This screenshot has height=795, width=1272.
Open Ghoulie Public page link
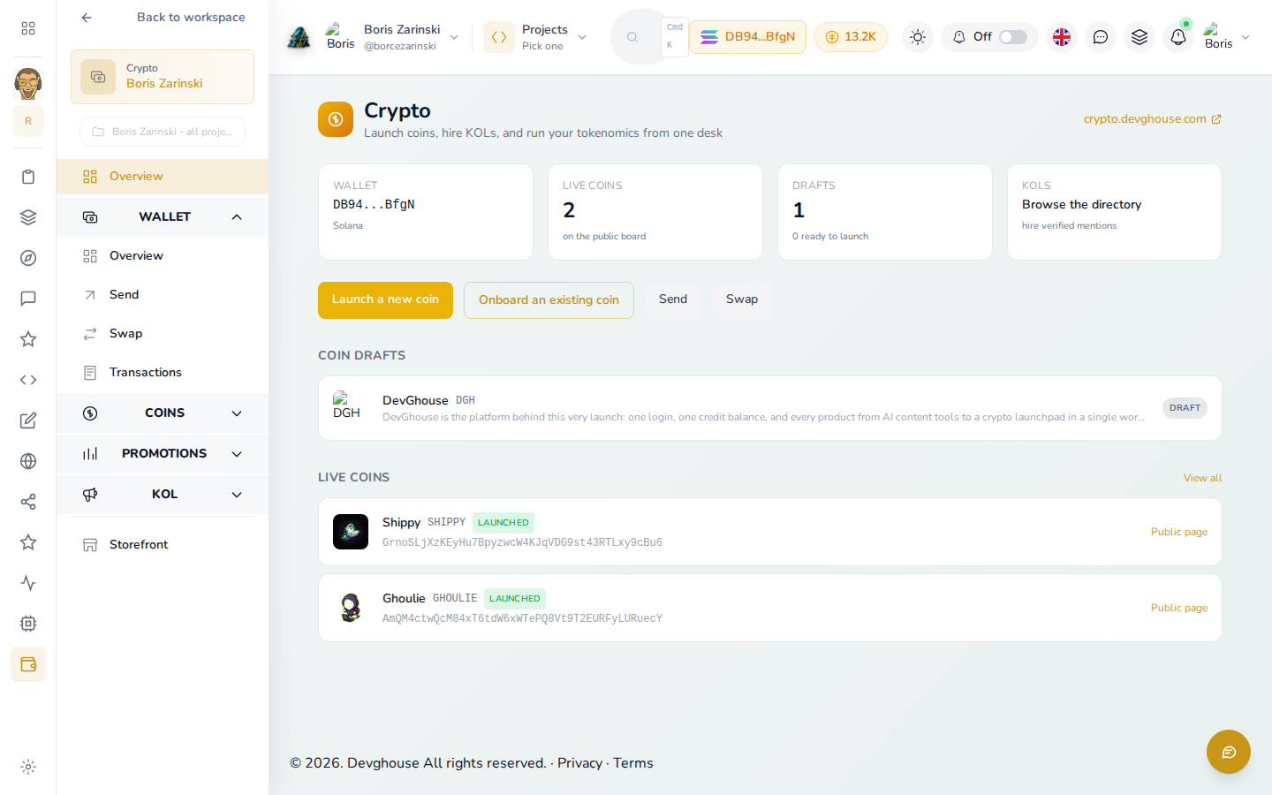1179,608
